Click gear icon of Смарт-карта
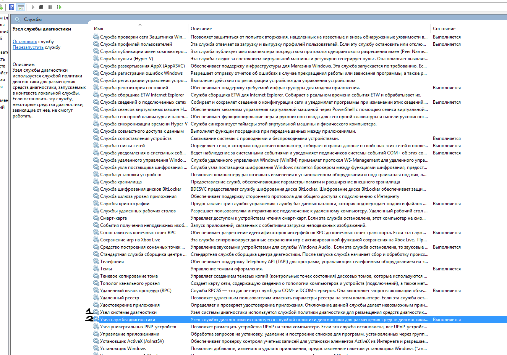 click(x=96, y=218)
